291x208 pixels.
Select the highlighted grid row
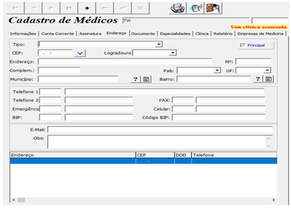144,161
